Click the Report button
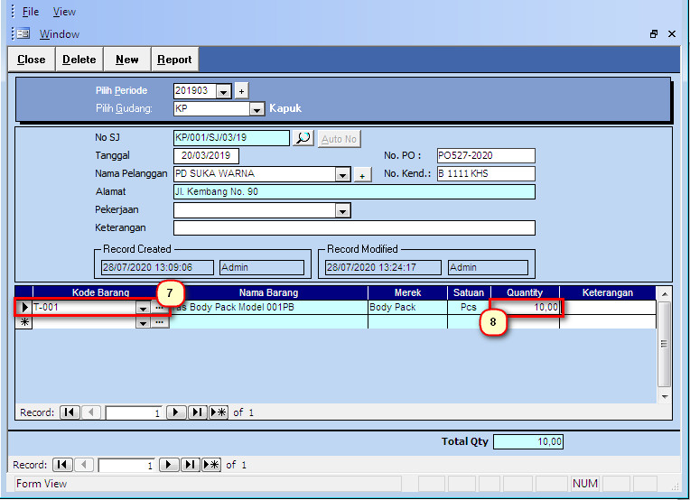This screenshot has width=690, height=500. coord(174,60)
